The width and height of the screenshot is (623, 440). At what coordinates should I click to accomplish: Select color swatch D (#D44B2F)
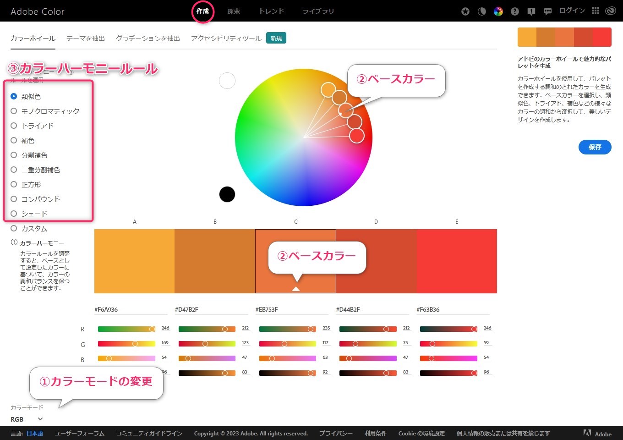tap(376, 261)
